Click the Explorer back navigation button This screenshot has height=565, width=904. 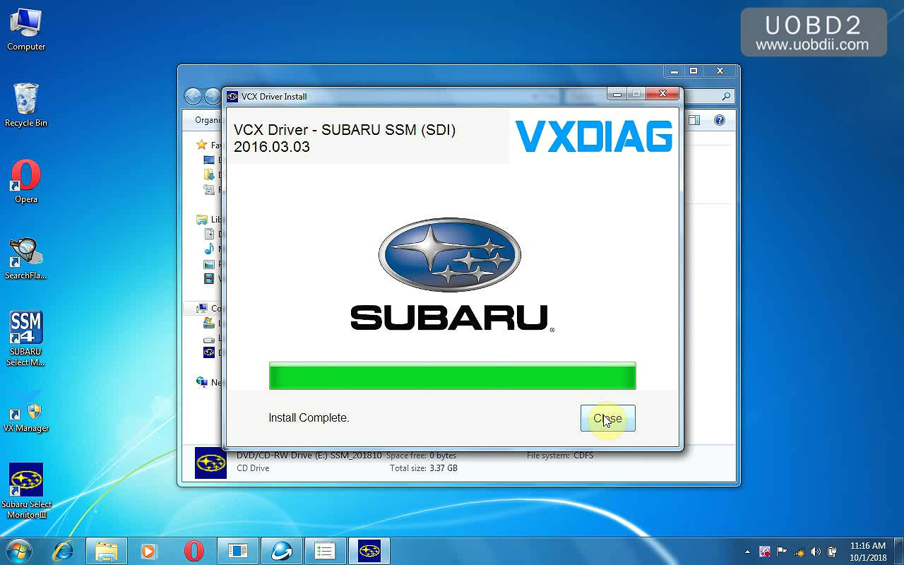[x=193, y=96]
